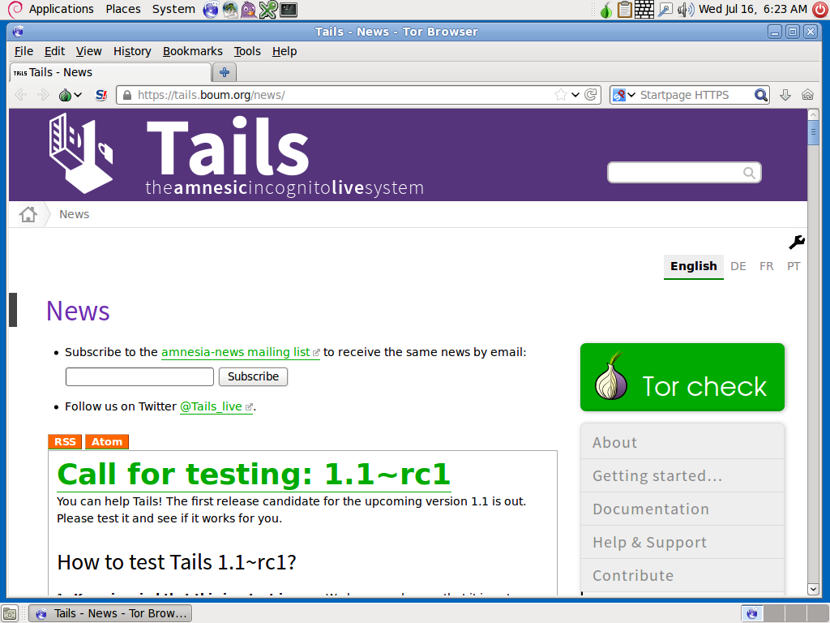Open the Torbutton dropdown arrow

tap(78, 95)
